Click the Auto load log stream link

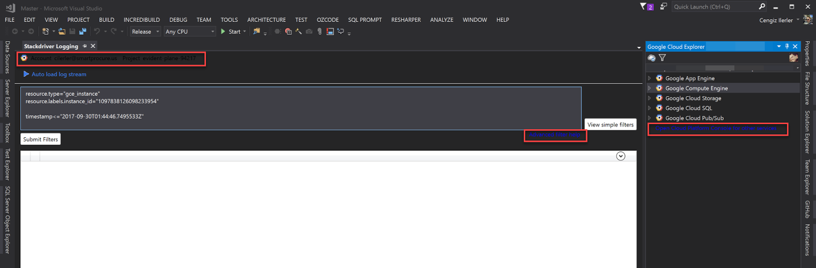pyautogui.click(x=59, y=74)
